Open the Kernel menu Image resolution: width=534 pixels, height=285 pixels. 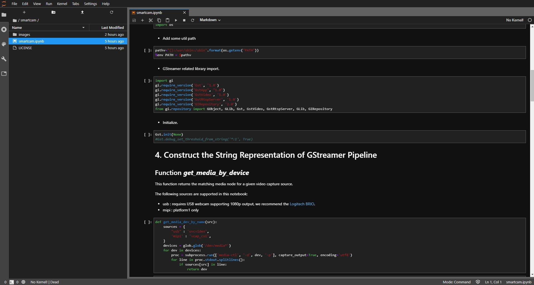click(62, 4)
